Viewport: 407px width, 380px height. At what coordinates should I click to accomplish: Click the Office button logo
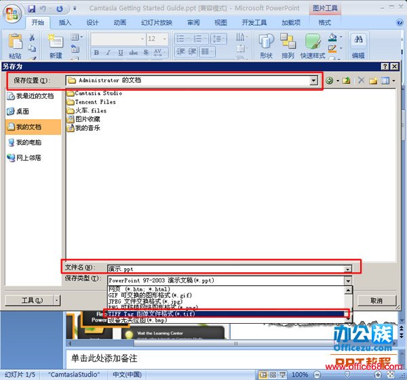12,13
